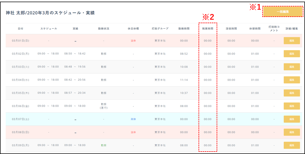
Task: Edit the 03月03日(火) attendance record
Action: (291, 67)
